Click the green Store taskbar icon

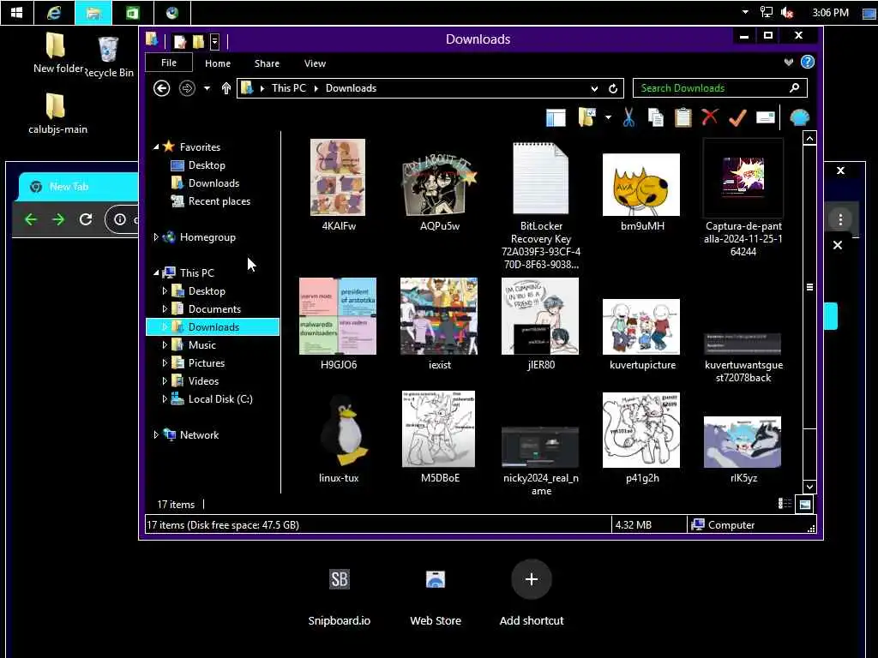(133, 12)
